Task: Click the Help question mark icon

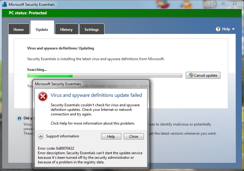Action: tap(218, 29)
